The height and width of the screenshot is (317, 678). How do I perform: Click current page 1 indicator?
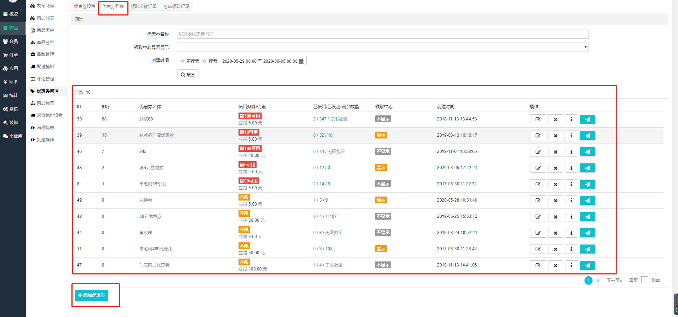[588, 280]
